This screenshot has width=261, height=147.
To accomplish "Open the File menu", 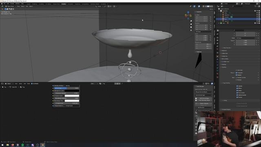I will point(4,4).
